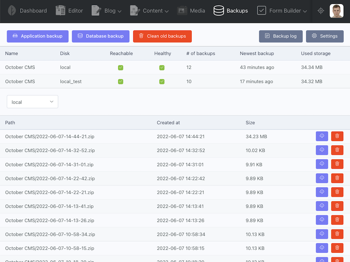Delete the backup 2022-06-07-14-32-52.zip
Screen dimensions: 350x262
(337, 150)
